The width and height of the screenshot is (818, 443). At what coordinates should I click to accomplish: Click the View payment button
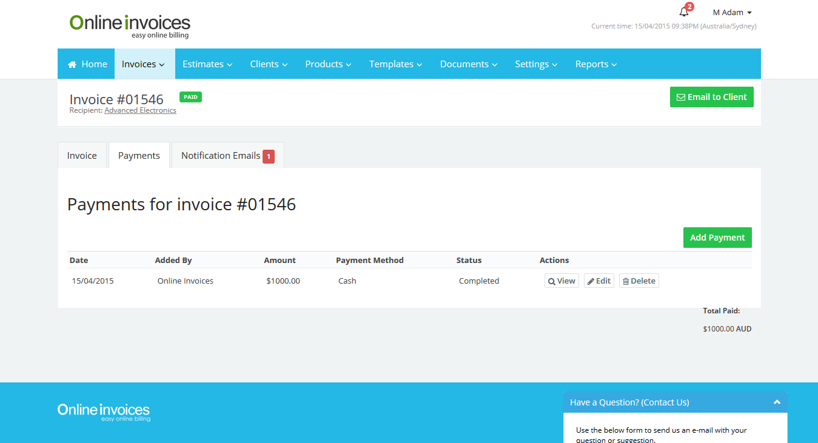(562, 281)
